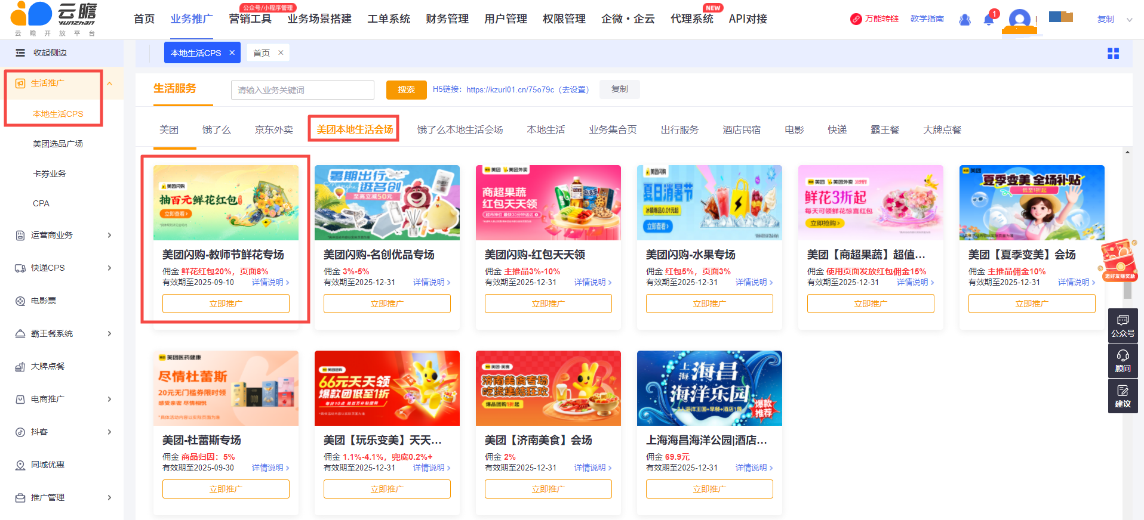Click the 霸王餐系统 sidebar icon
1144x520 pixels.
pyautogui.click(x=20, y=334)
